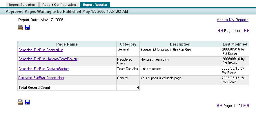Switch to the Report Configuration tab
256x114 pixels.
click(x=59, y=5)
